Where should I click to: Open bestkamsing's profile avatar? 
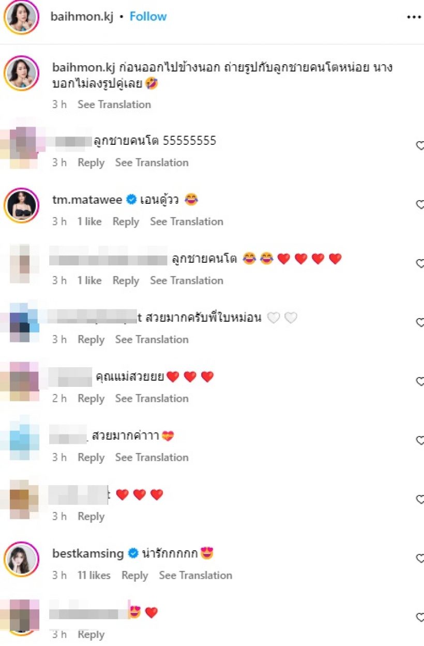(x=21, y=559)
